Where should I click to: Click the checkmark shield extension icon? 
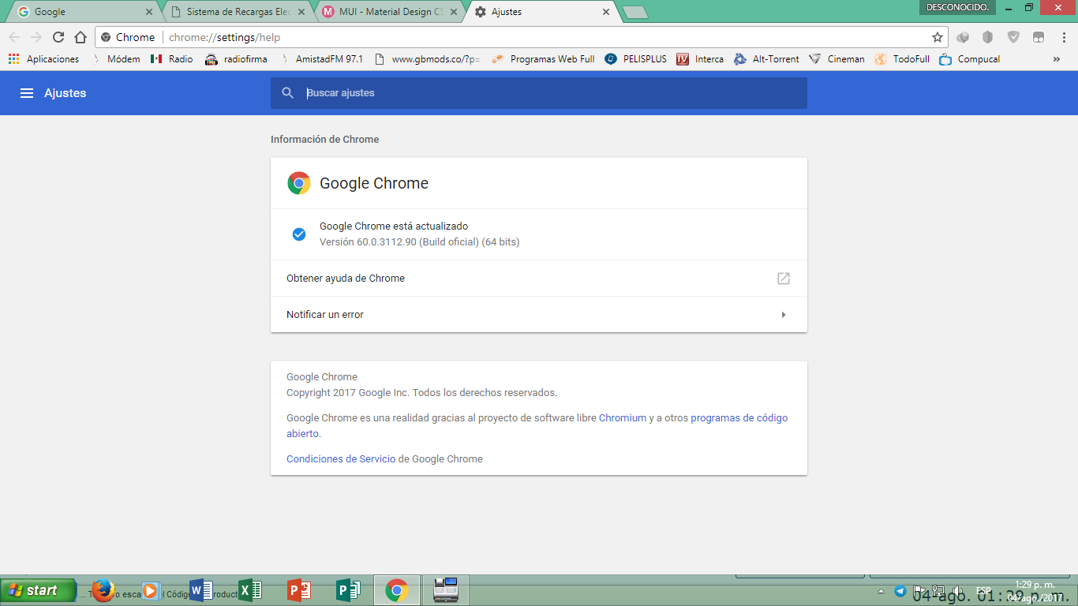click(x=1014, y=37)
